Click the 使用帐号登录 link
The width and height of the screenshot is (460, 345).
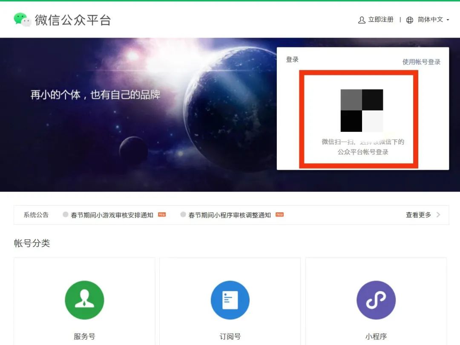pyautogui.click(x=421, y=61)
